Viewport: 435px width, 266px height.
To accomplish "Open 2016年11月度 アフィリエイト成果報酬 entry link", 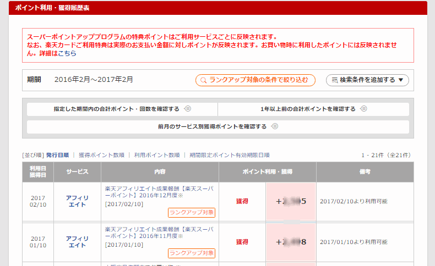I will pos(159,232).
